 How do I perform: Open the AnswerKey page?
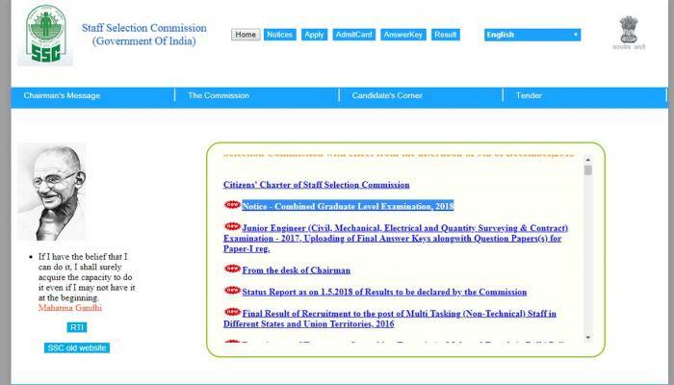(403, 35)
